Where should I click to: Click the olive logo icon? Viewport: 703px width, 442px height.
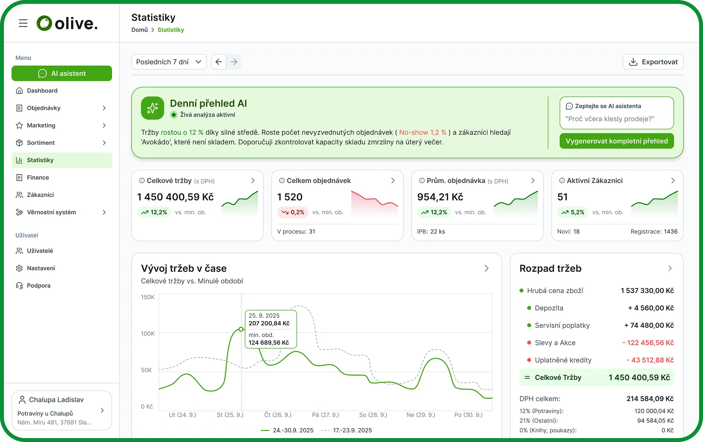pyautogui.click(x=44, y=23)
